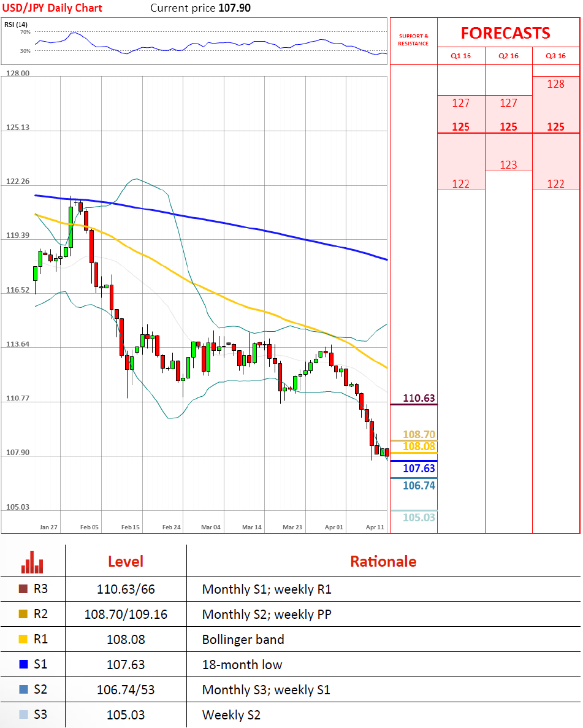Click the 110.63/66 level cell
Viewport: 583px width, 728px height.
[126, 589]
